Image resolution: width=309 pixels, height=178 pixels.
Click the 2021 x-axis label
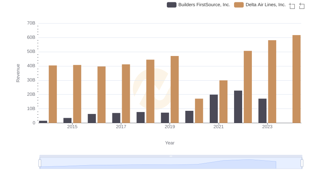click(219, 127)
